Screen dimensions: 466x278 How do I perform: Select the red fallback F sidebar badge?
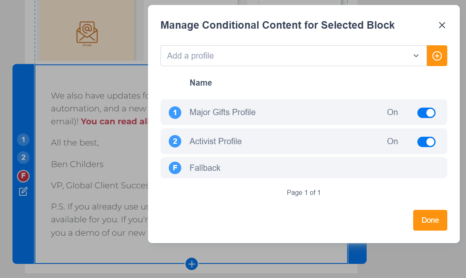click(x=23, y=176)
